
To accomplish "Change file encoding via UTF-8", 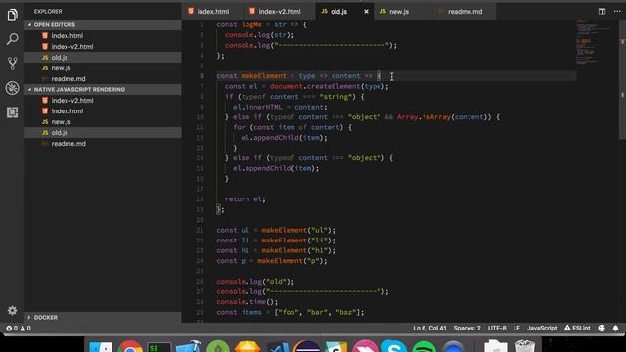I will tap(497, 329).
